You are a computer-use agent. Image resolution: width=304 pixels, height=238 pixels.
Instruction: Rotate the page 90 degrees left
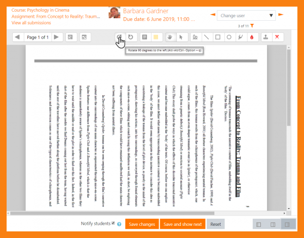(x=118, y=37)
